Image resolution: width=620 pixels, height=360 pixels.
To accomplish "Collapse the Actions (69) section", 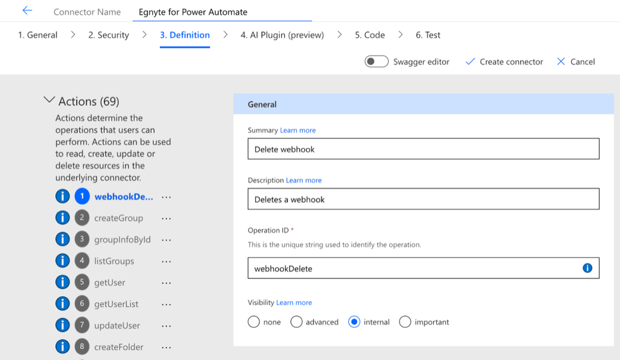I will (x=49, y=100).
